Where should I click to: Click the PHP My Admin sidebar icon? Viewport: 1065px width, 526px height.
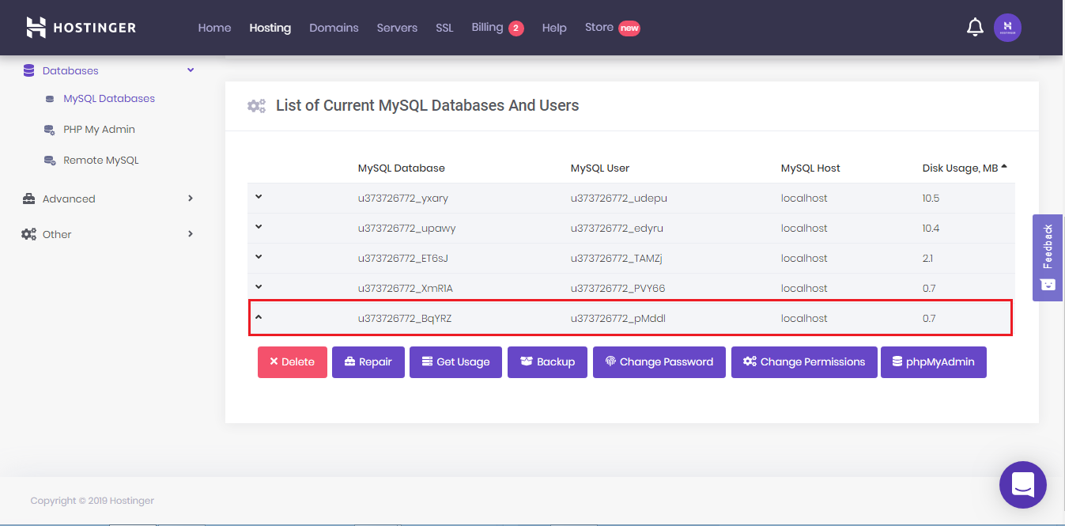[50, 130]
